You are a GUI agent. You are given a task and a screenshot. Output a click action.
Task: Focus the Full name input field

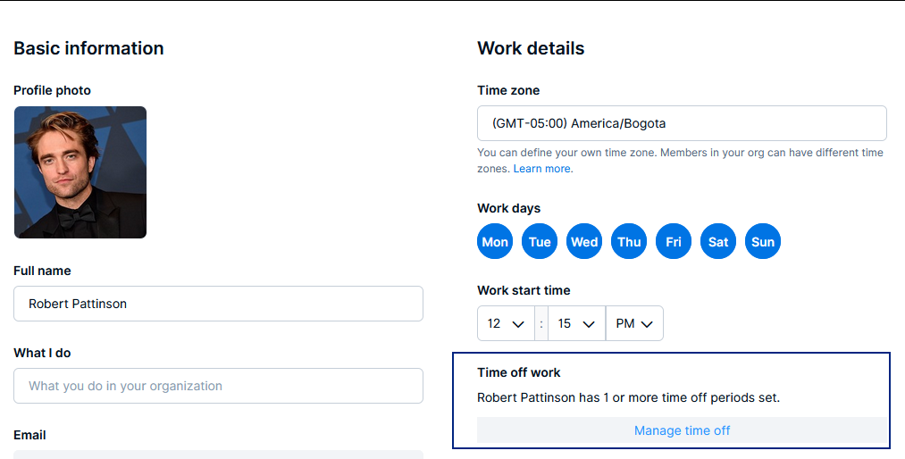click(x=218, y=304)
